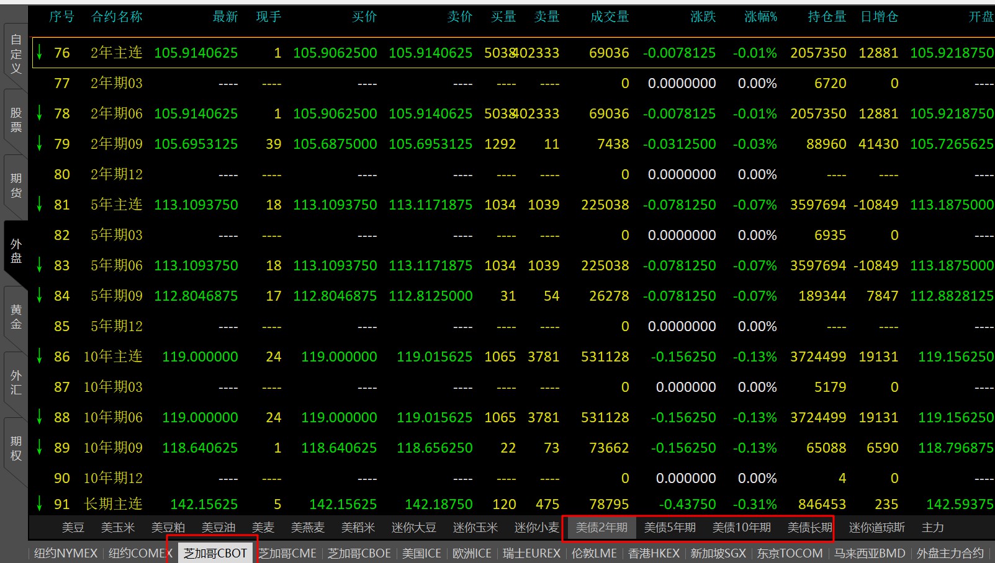Click the 成交量 column header
Screen dimensions: 995x563
point(610,17)
